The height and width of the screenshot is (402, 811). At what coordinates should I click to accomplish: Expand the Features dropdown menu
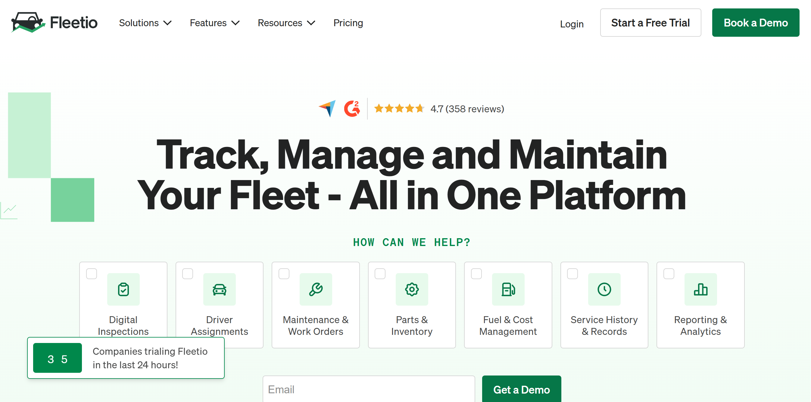coord(215,23)
